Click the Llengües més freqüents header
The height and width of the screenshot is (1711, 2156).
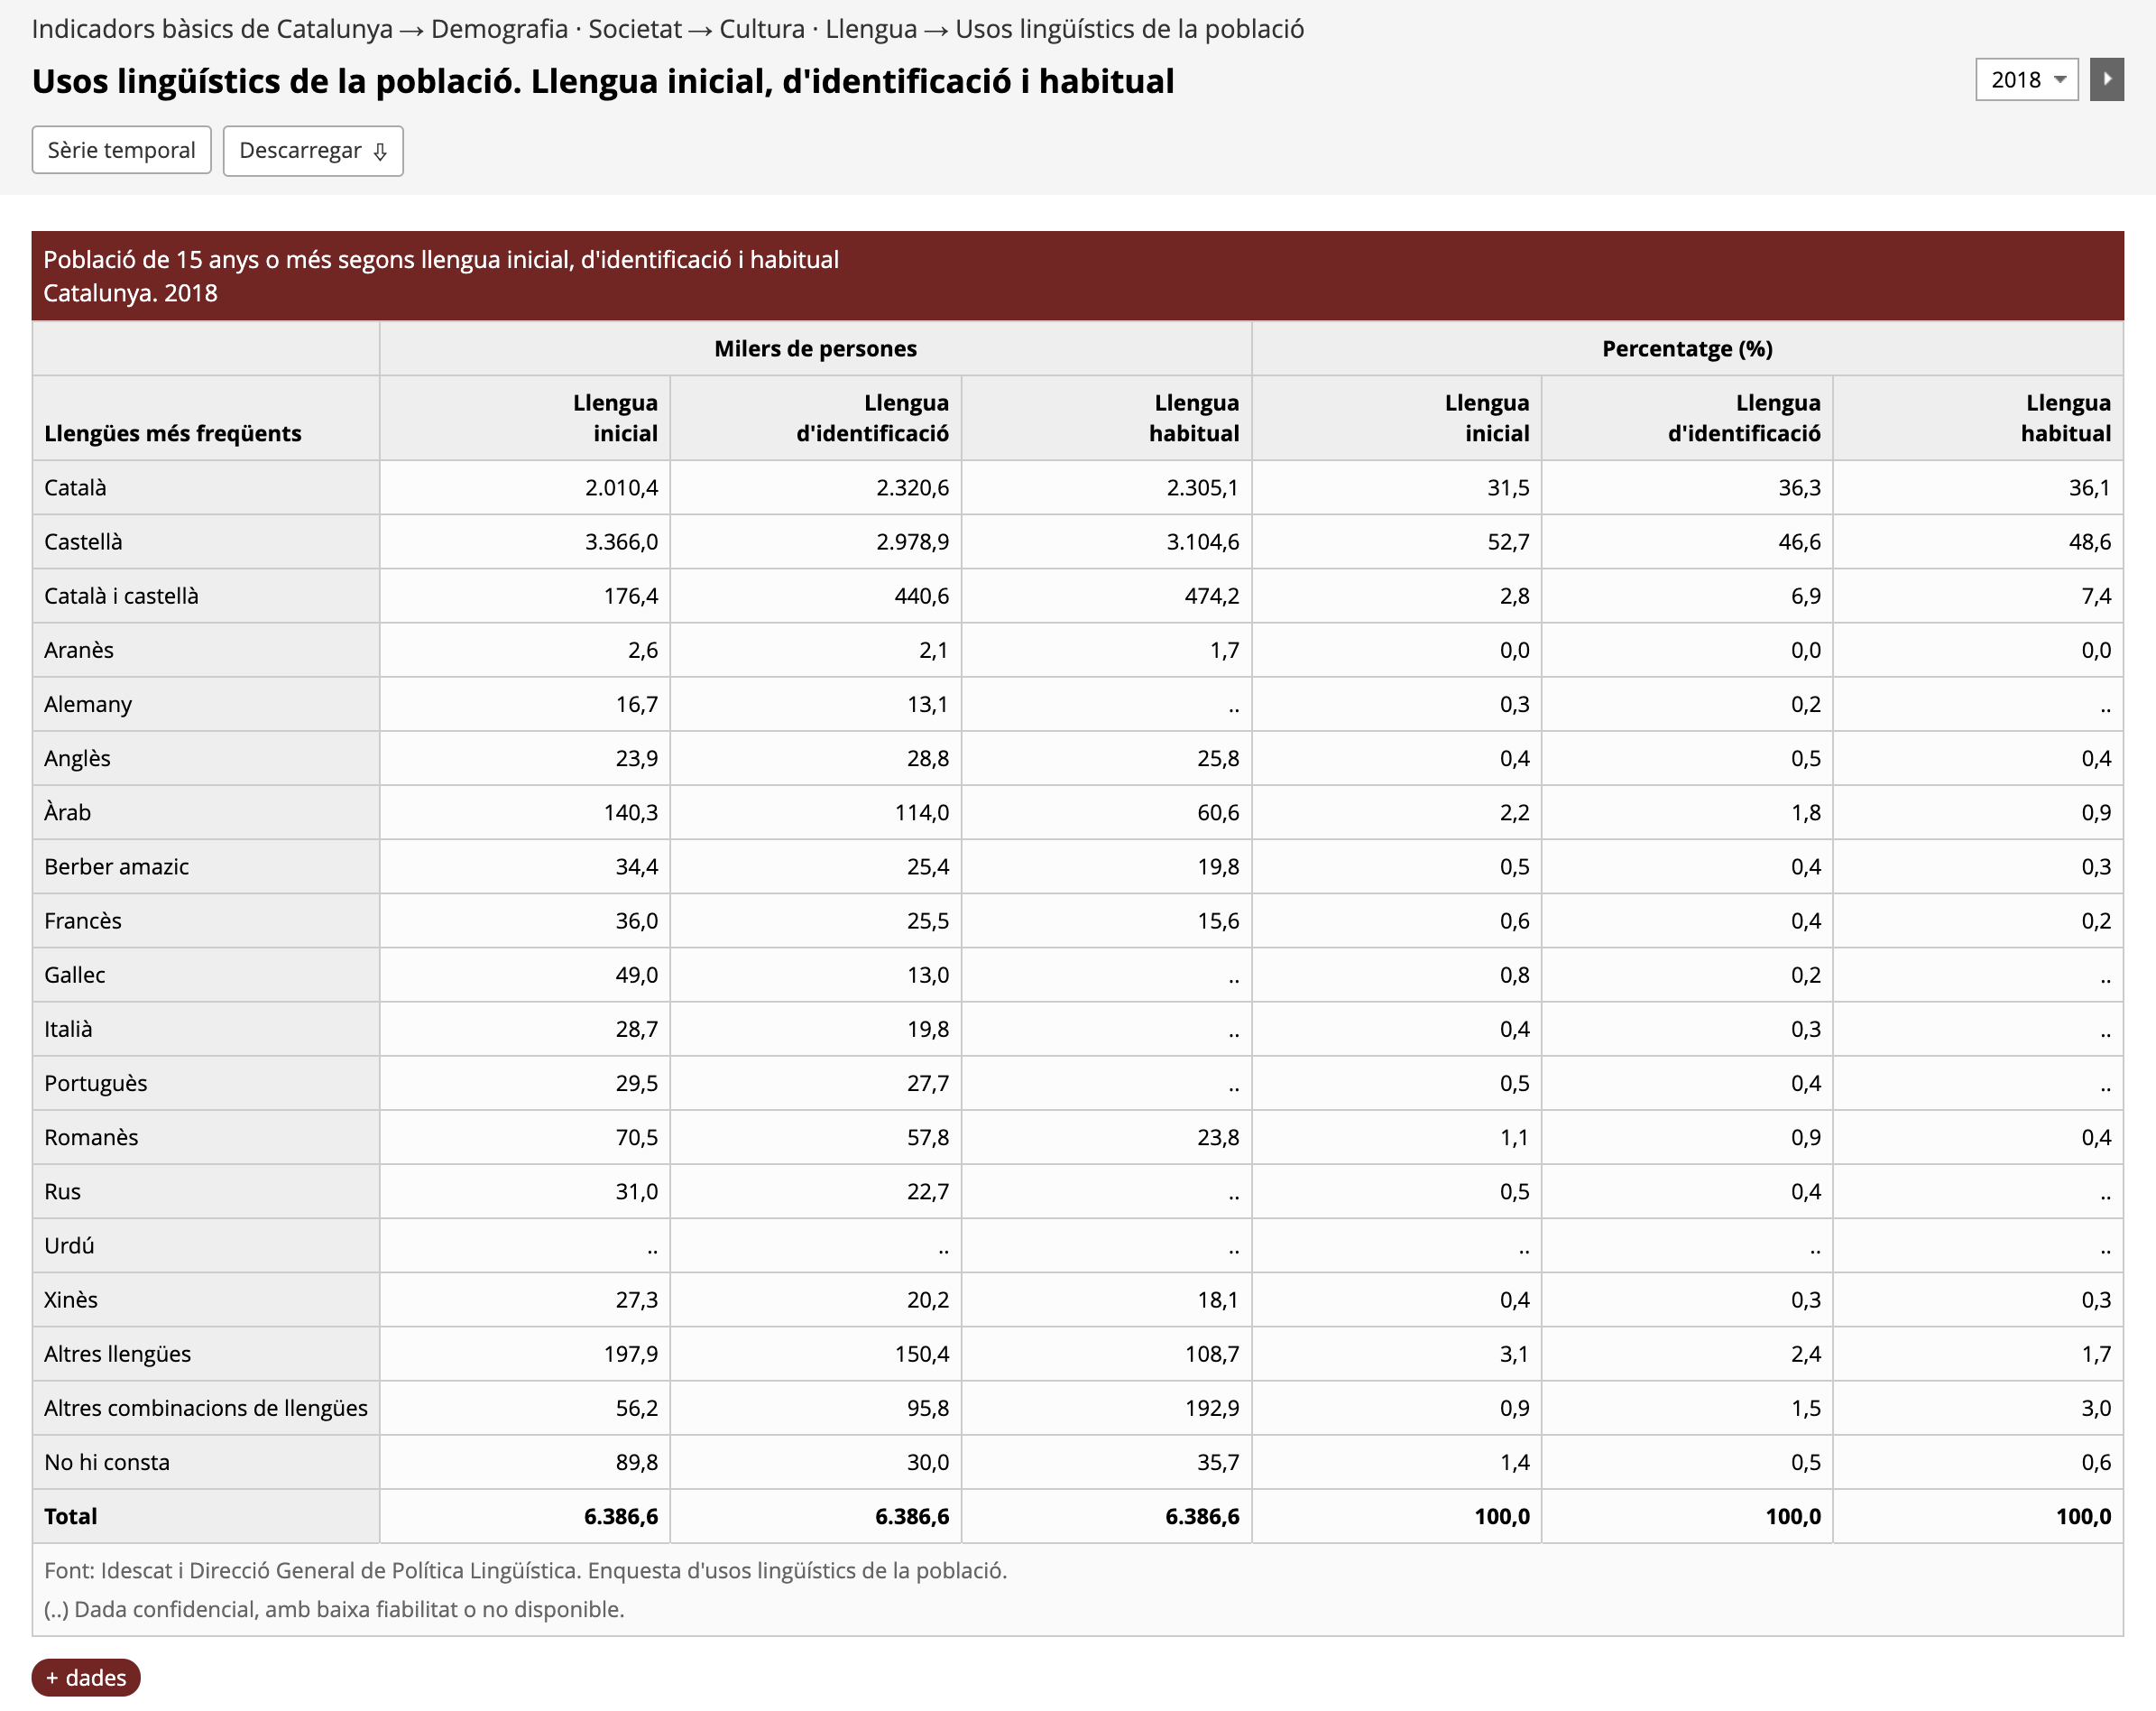(x=172, y=433)
